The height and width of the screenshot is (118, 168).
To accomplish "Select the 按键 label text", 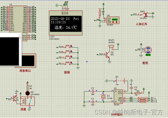I will (x=67, y=72).
